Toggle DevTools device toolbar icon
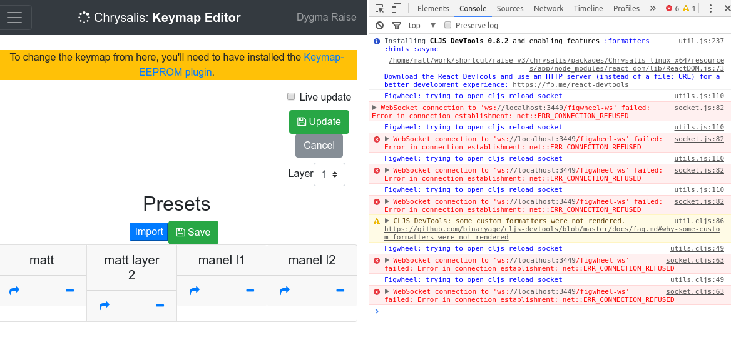This screenshot has height=362, width=731. [396, 8]
